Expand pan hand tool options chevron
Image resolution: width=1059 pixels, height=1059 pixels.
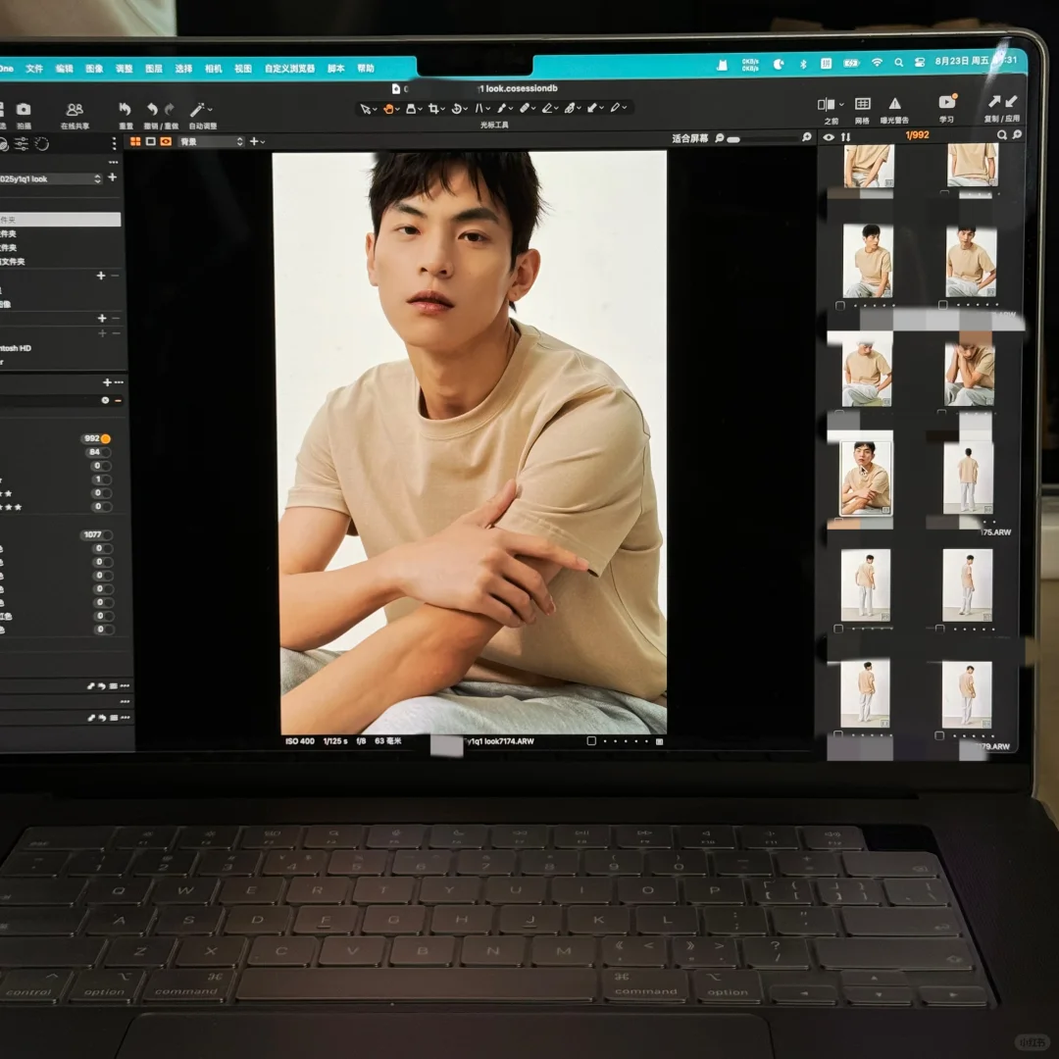point(398,109)
